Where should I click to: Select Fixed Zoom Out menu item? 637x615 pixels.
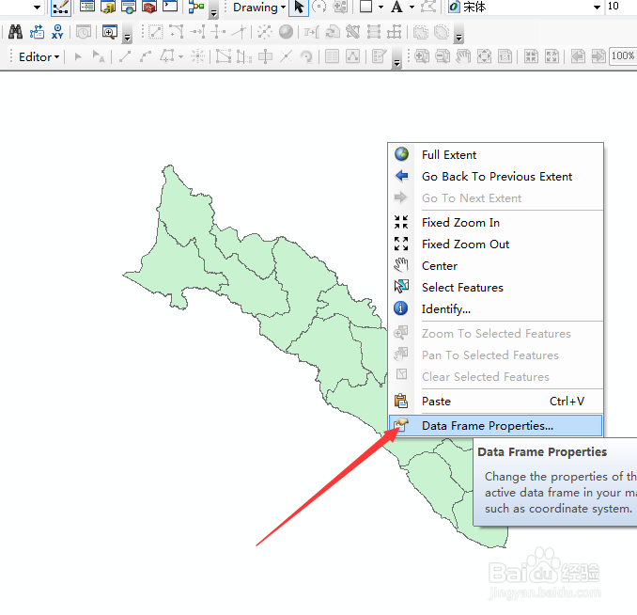[496, 244]
